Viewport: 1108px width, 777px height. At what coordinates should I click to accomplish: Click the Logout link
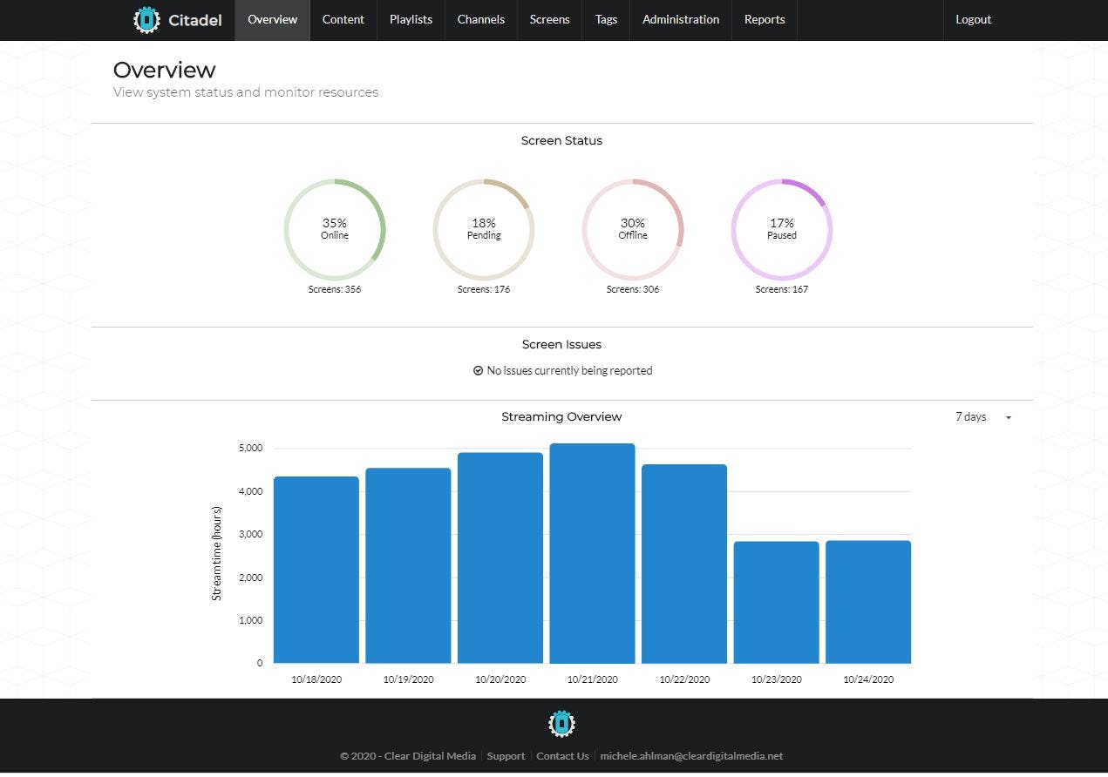pyautogui.click(x=973, y=19)
